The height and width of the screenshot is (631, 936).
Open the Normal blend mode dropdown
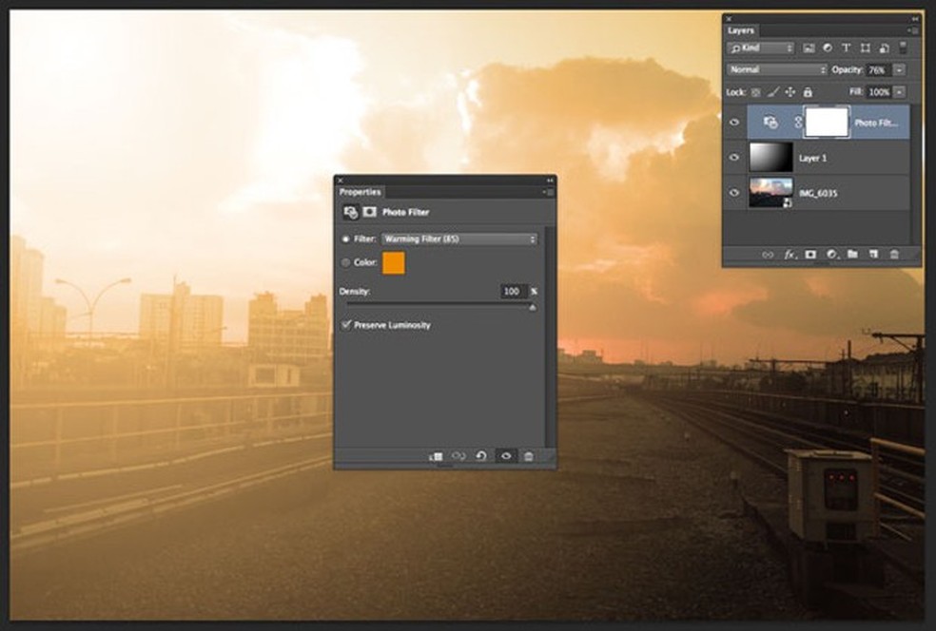point(777,70)
